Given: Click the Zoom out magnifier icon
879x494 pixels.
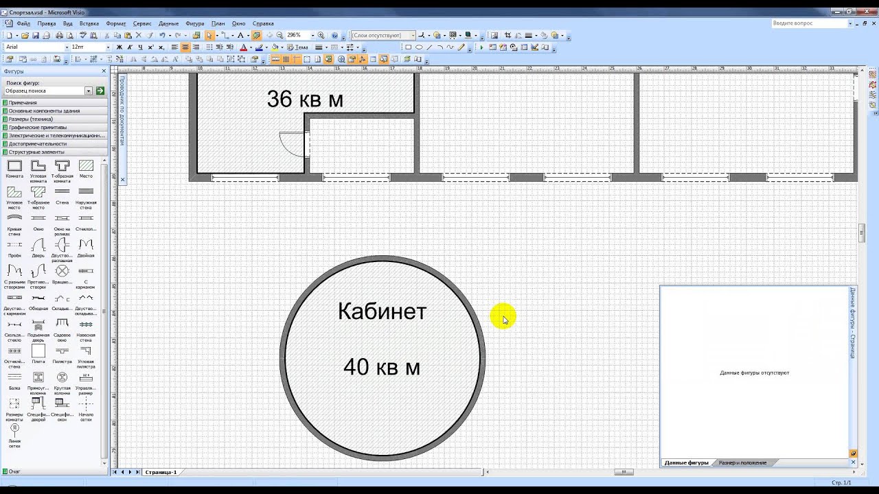Looking at the screenshot, I should point(279,35).
